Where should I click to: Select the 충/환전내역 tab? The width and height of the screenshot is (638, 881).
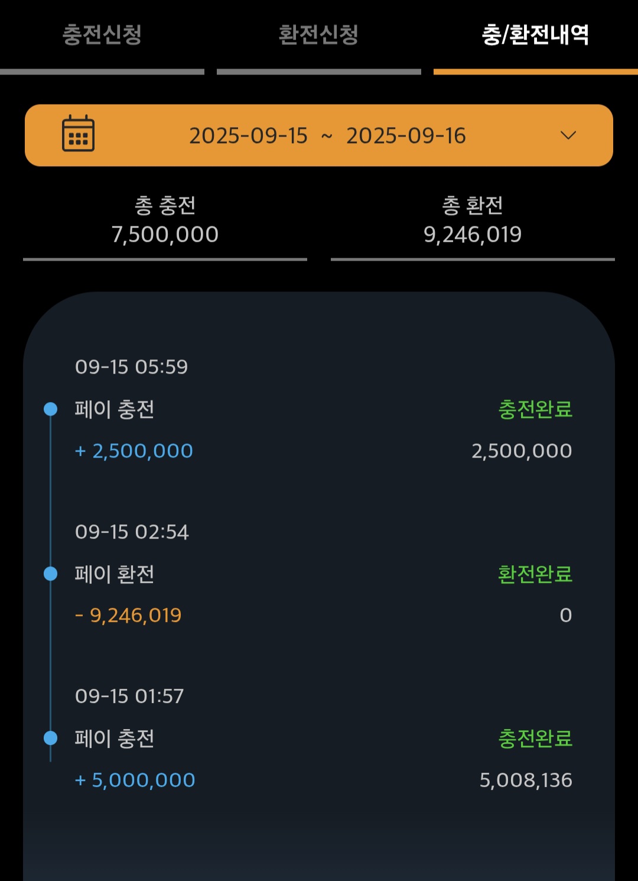pos(535,35)
